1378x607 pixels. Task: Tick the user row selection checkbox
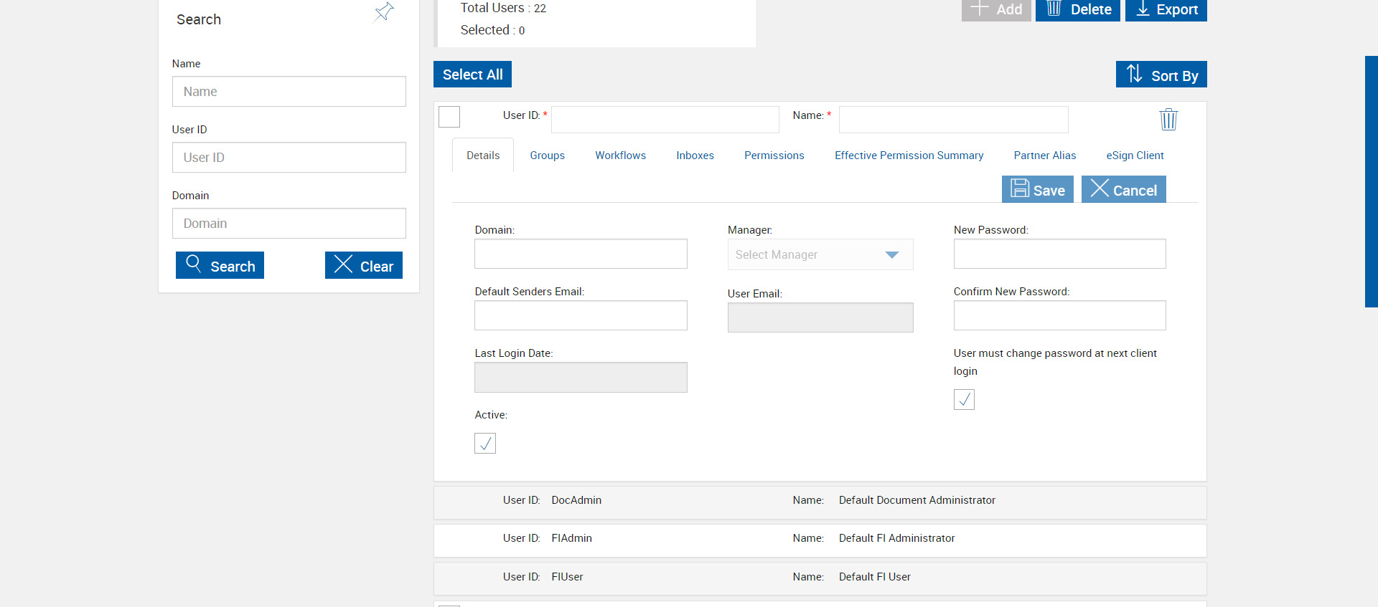point(449,117)
